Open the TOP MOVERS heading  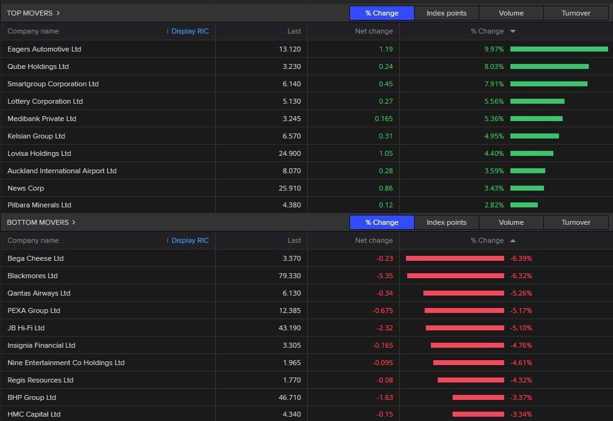pyautogui.click(x=30, y=13)
